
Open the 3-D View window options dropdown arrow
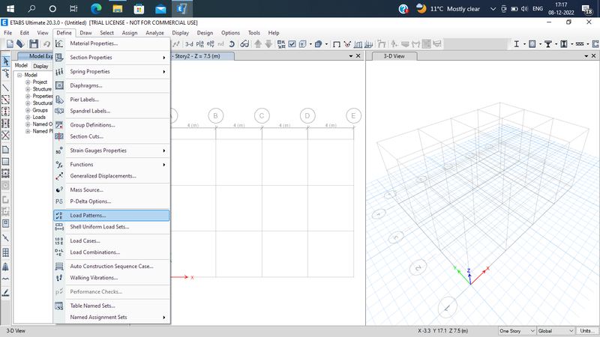[586, 56]
